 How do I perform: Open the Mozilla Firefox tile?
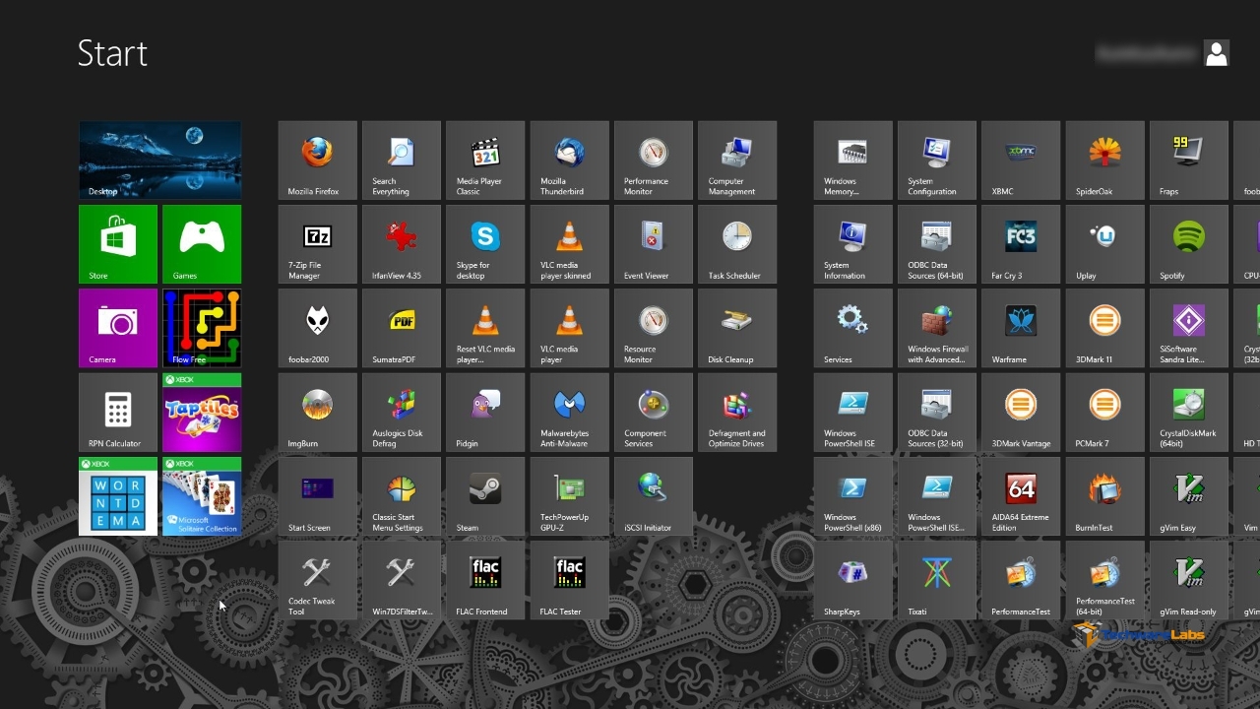point(317,160)
